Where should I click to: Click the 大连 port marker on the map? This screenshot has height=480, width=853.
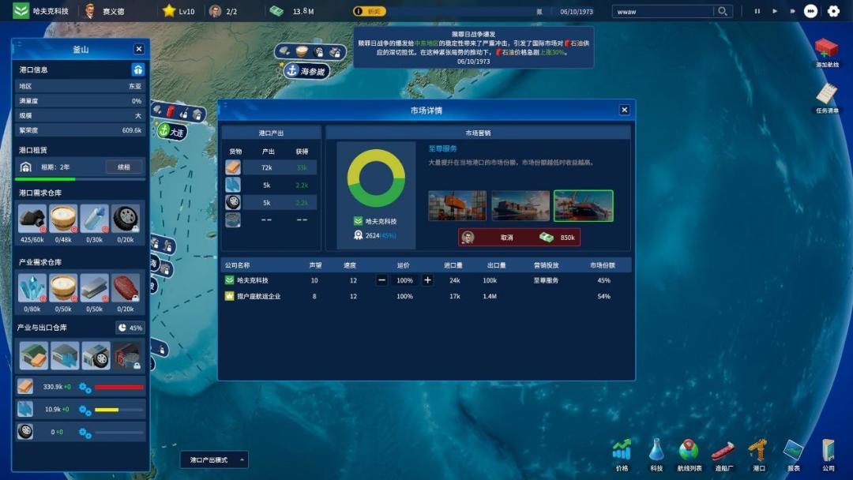(172, 131)
